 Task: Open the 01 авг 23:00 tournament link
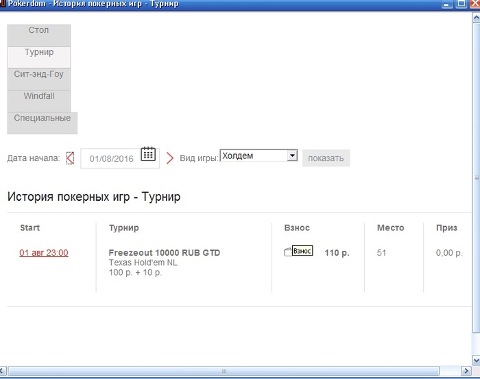click(x=44, y=253)
